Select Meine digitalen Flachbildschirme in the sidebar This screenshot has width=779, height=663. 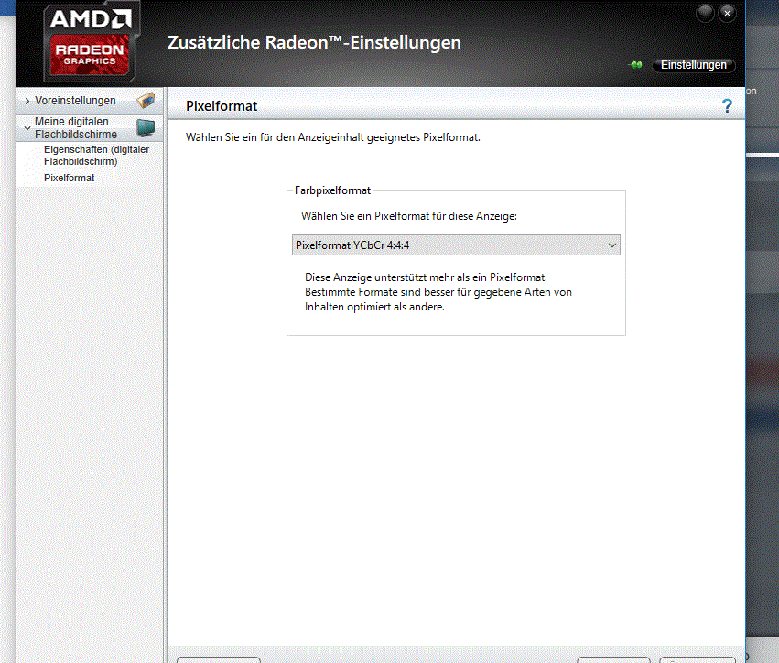pyautogui.click(x=76, y=127)
